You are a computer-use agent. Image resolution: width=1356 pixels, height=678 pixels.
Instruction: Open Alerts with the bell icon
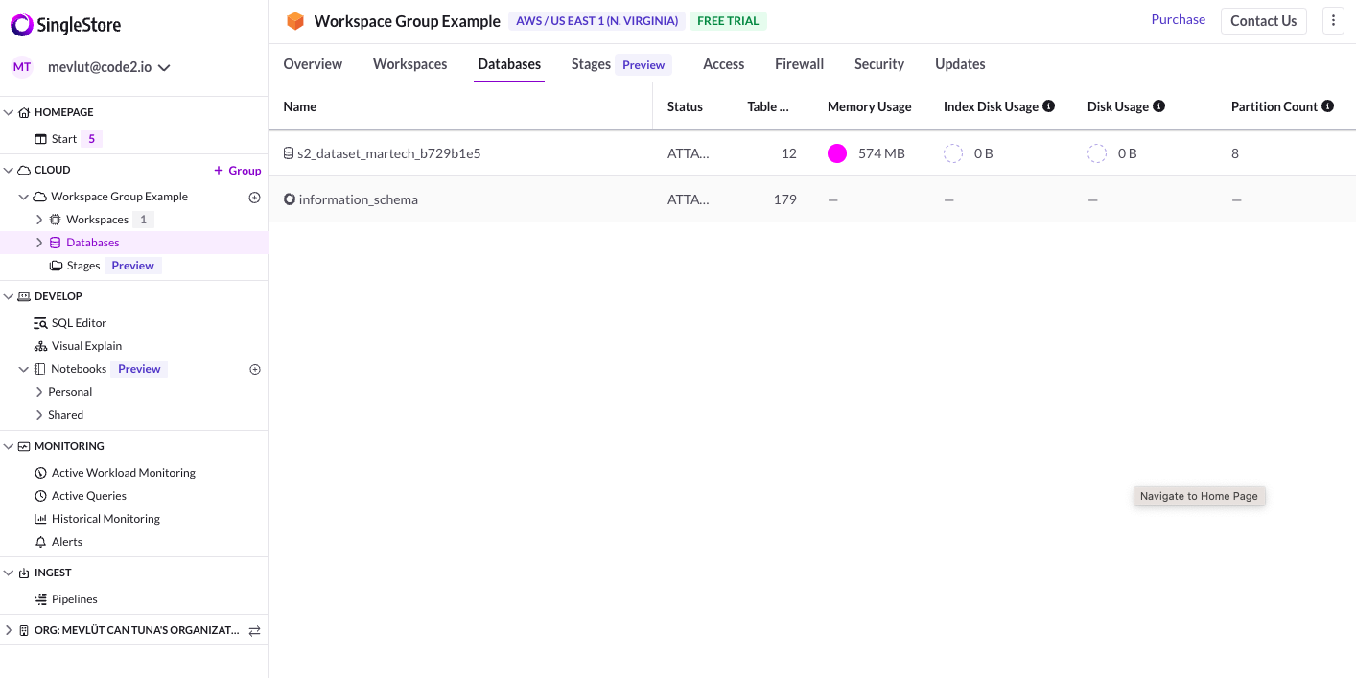58,542
